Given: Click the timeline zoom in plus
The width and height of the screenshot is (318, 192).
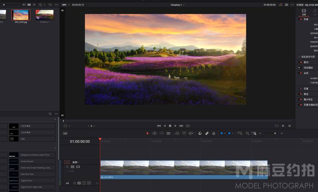Looking at the screenshot, I should click(282, 133).
